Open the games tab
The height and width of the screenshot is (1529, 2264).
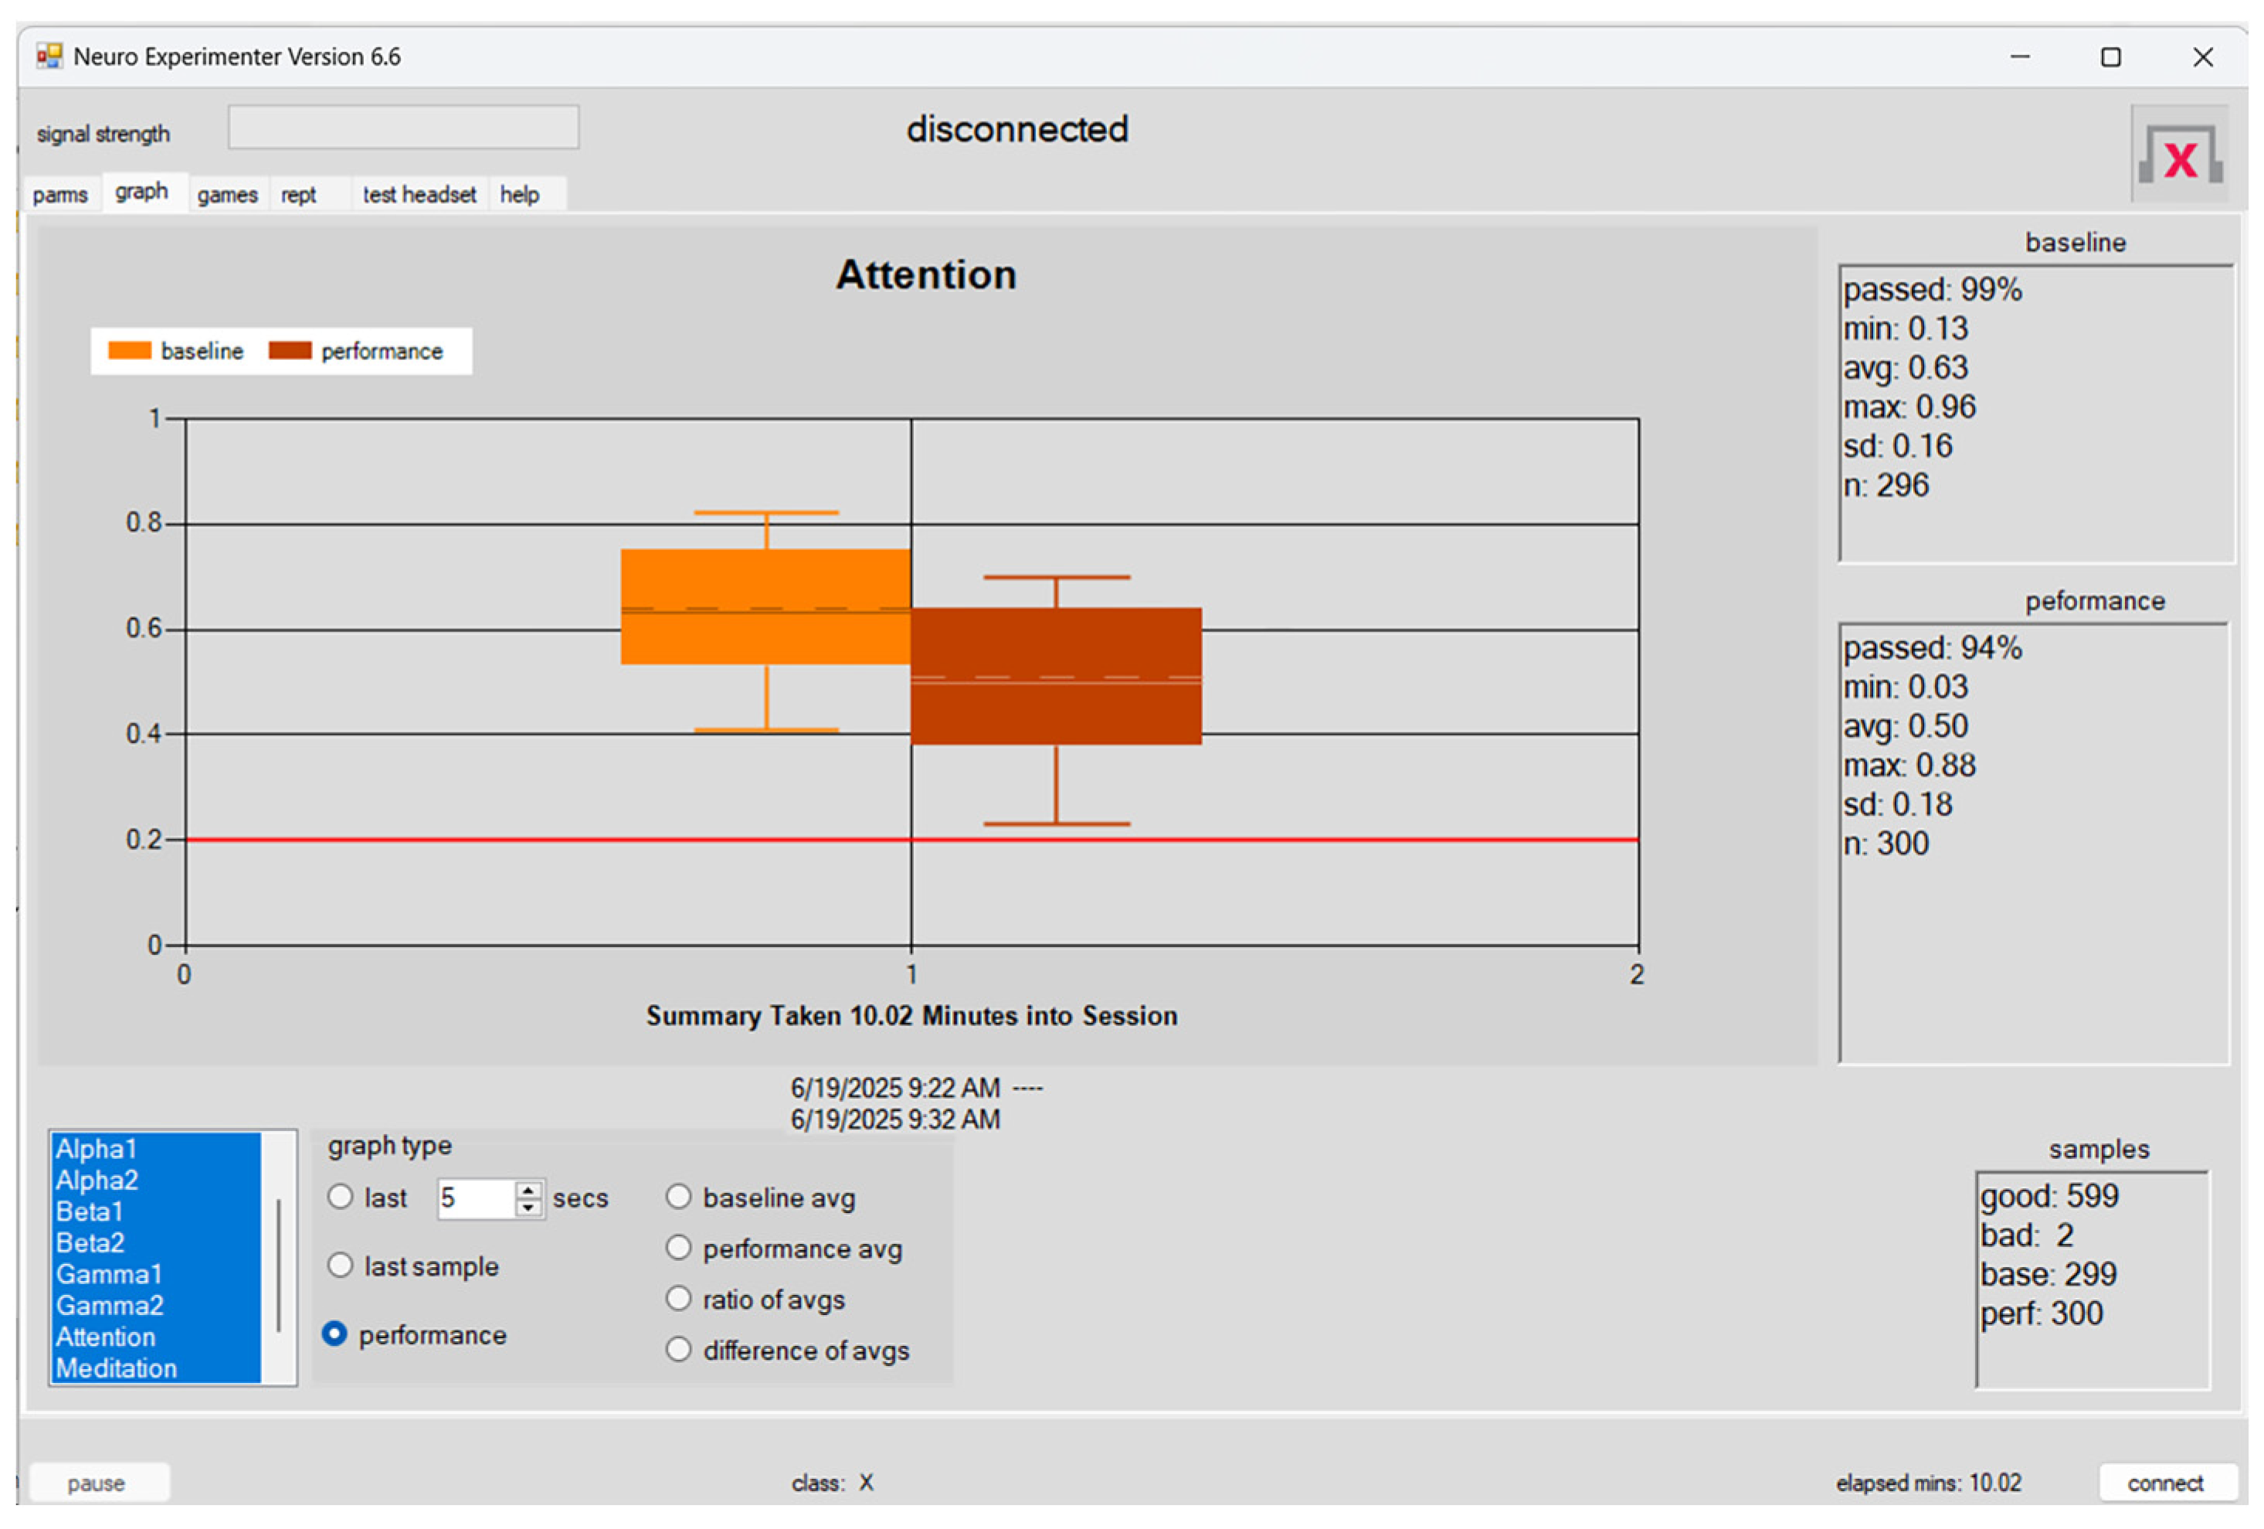click(227, 195)
